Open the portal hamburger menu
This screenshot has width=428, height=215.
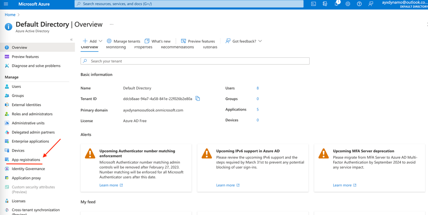tap(6, 4)
